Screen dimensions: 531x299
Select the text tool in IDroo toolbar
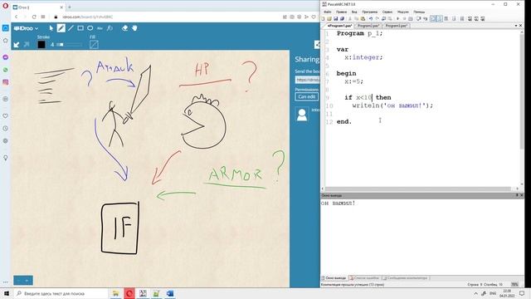(100, 28)
